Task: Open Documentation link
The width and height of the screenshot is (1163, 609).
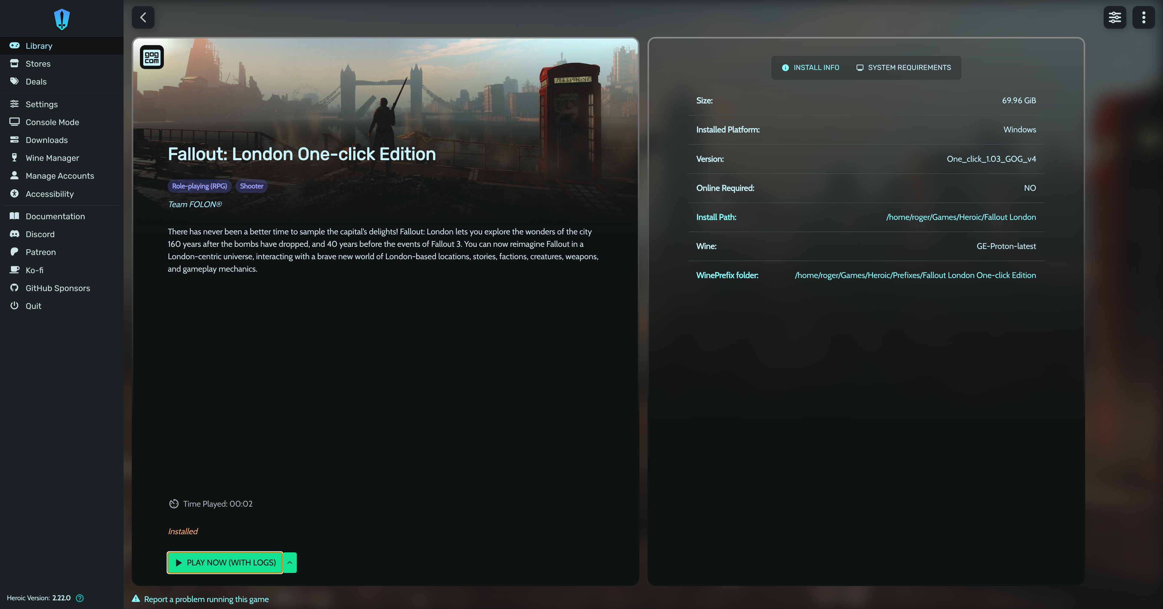Action: pyautogui.click(x=61, y=216)
